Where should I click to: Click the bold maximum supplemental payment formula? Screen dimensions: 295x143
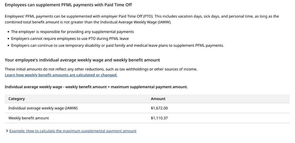coord(96,87)
